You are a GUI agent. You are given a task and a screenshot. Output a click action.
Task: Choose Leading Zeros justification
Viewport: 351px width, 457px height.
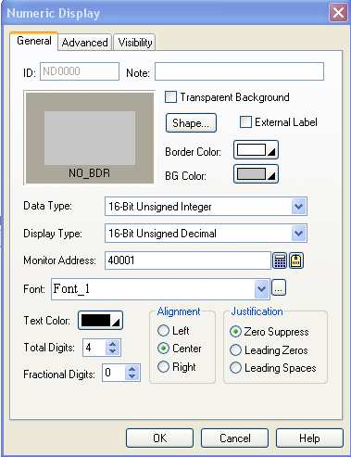(235, 350)
